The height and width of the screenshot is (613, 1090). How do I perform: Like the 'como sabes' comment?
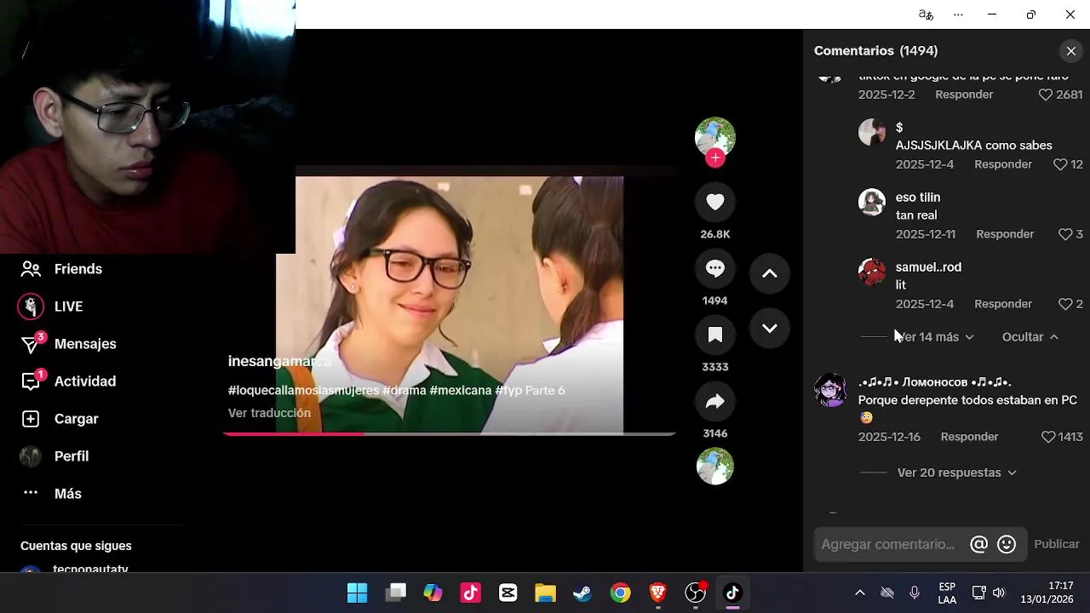coord(1060,164)
